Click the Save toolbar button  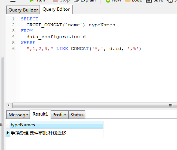coord(155,1)
